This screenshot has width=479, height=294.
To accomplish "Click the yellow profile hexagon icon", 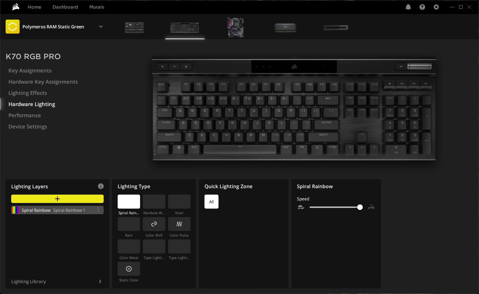I will click(x=13, y=27).
